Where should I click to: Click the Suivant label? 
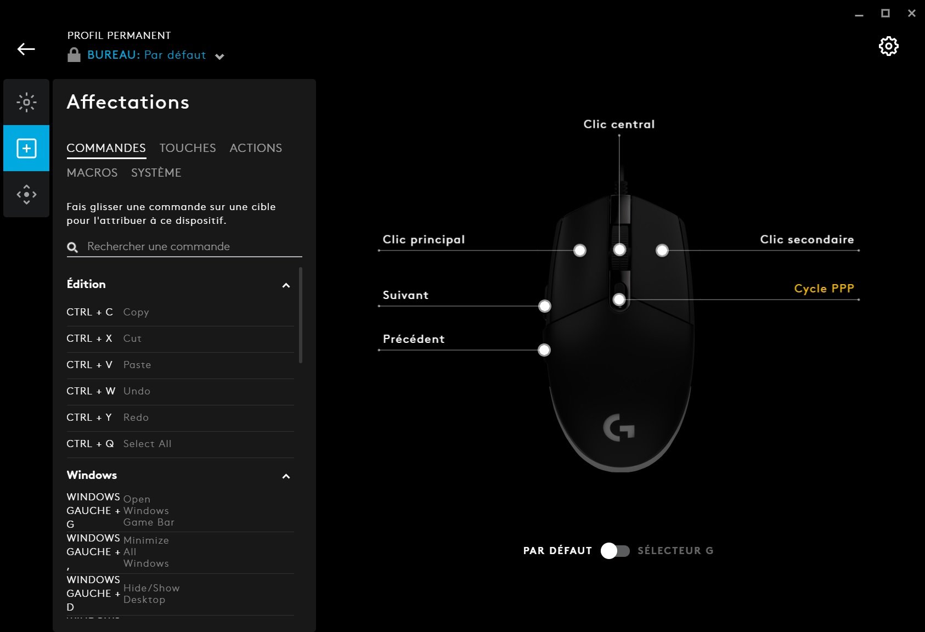405,295
